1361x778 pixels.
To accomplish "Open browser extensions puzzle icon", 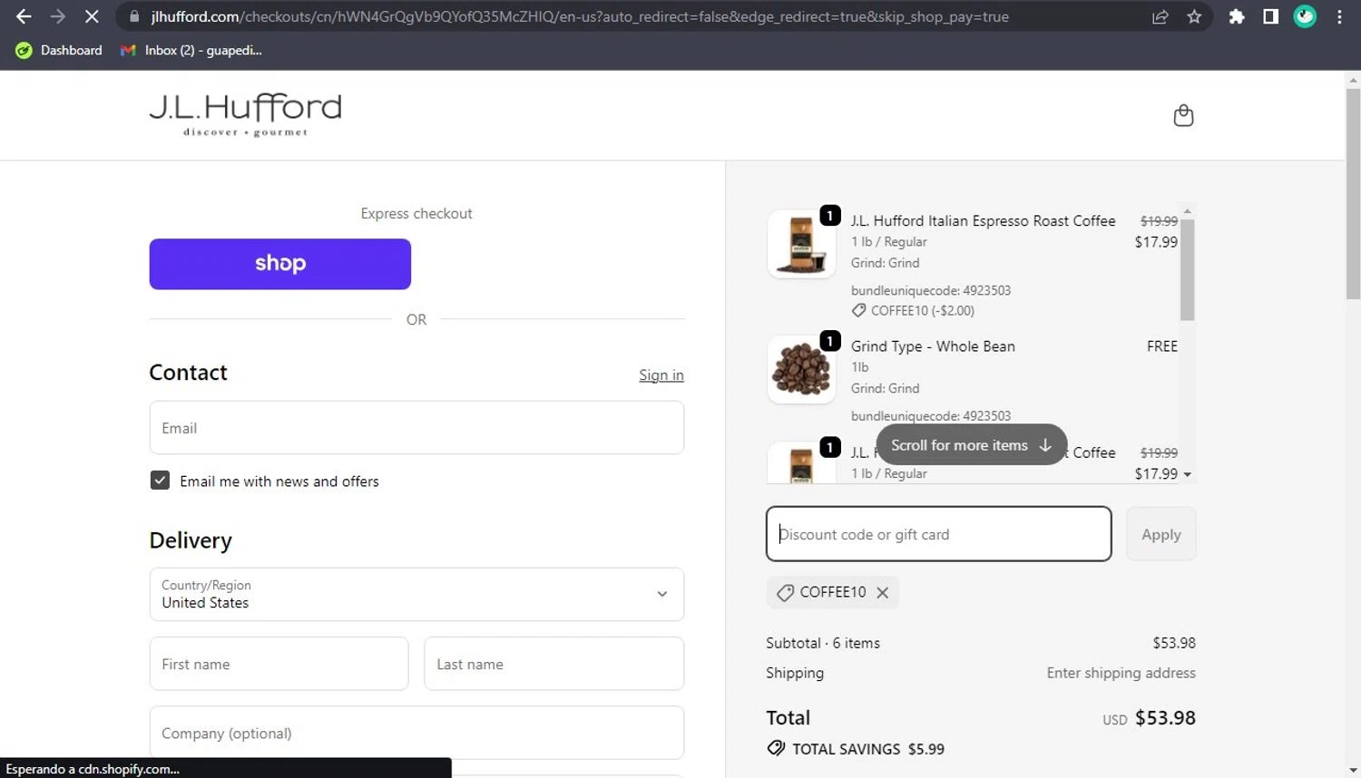I will pyautogui.click(x=1236, y=16).
